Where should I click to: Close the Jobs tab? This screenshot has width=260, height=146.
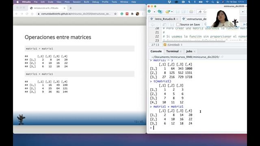coord(195,52)
